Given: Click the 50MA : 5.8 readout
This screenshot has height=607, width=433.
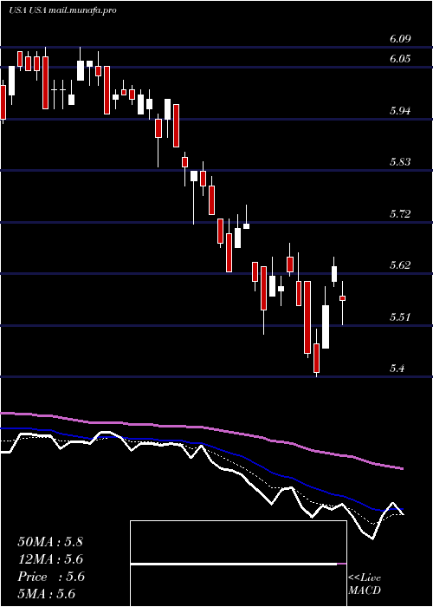Looking at the screenshot, I should coord(50,542).
